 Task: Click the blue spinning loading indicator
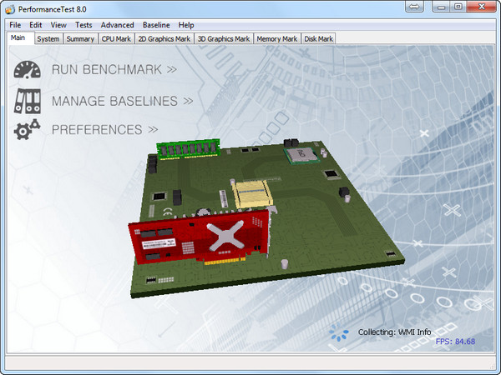click(x=339, y=332)
